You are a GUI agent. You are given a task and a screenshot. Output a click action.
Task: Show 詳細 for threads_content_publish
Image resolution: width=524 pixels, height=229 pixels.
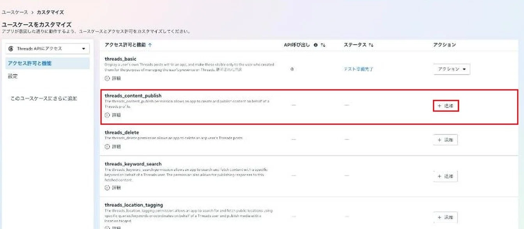[116, 115]
